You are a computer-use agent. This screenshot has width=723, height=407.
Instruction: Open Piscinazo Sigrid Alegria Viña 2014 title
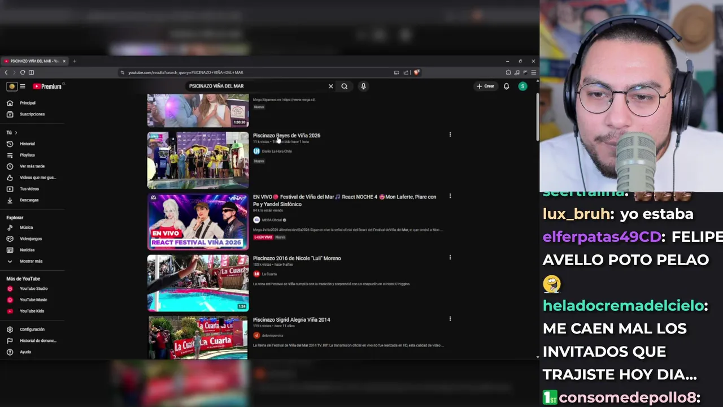[291, 320]
